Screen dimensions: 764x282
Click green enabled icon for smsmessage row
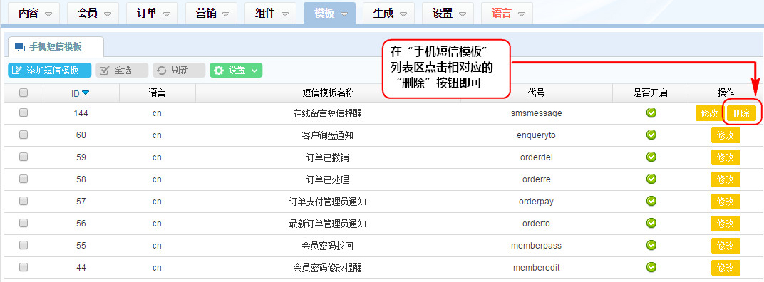(651, 113)
